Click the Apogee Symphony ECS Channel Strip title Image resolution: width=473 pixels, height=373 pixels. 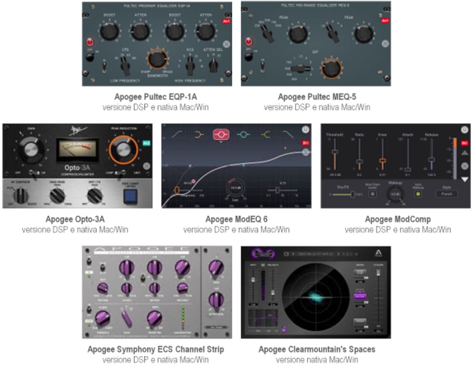click(x=156, y=350)
